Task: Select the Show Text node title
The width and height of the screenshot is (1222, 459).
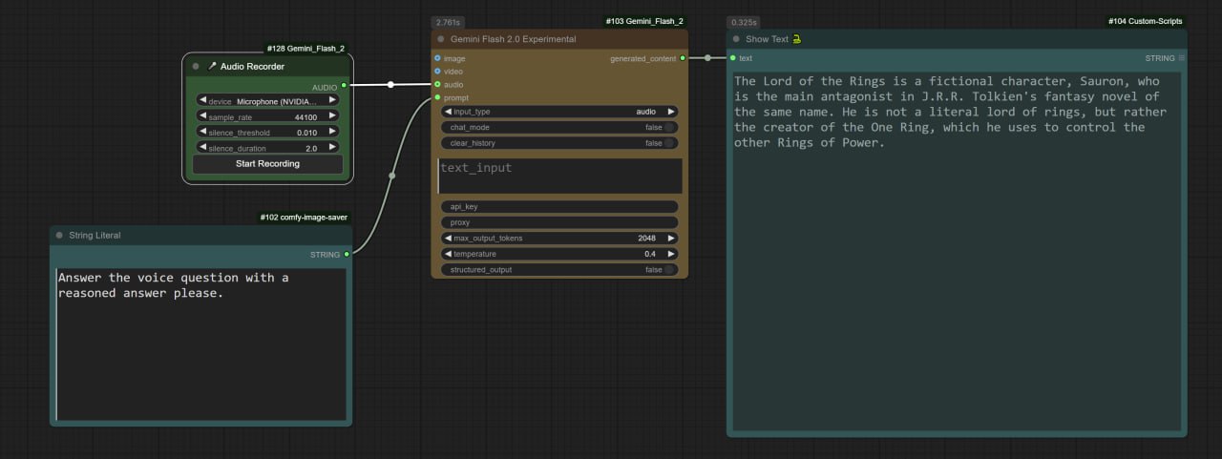Action: point(767,39)
